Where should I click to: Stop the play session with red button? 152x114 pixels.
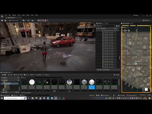tap(43, 21)
